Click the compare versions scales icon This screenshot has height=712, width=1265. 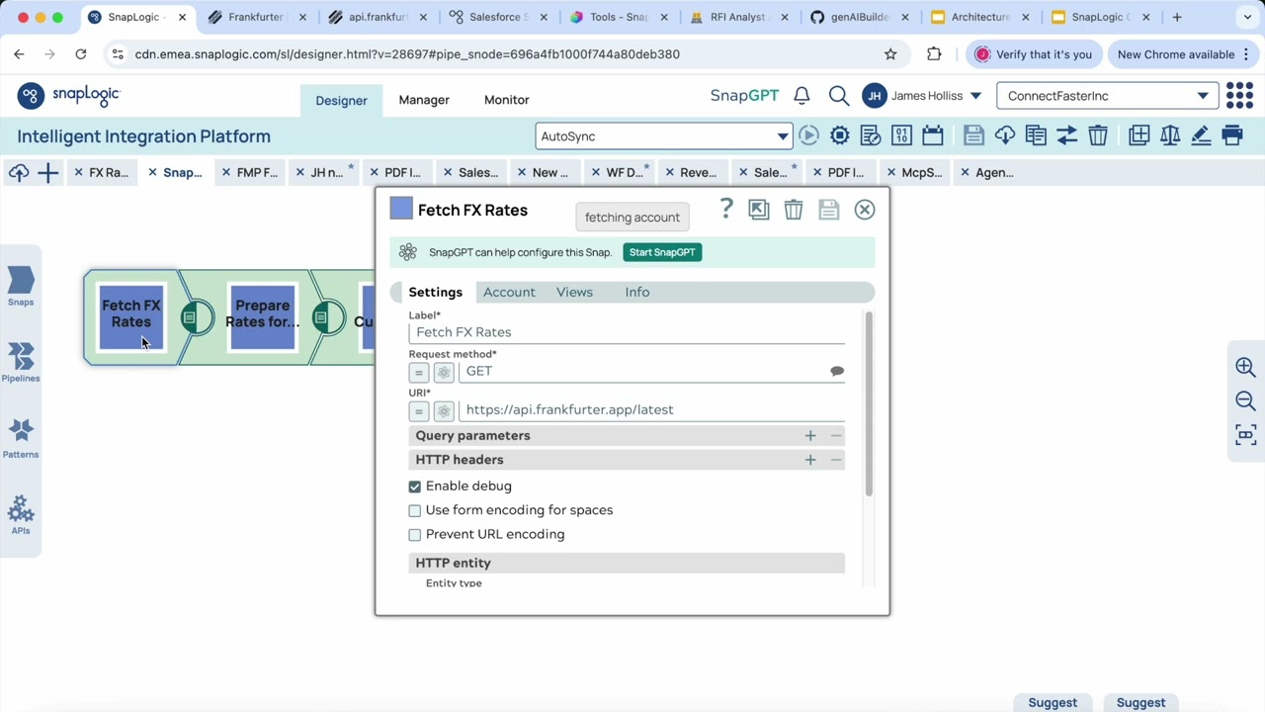1170,135
